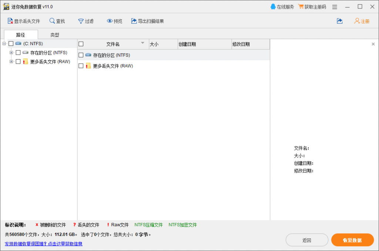
Task: Expand 存在的分区 (NTFS) tree node
Action: 11,52
